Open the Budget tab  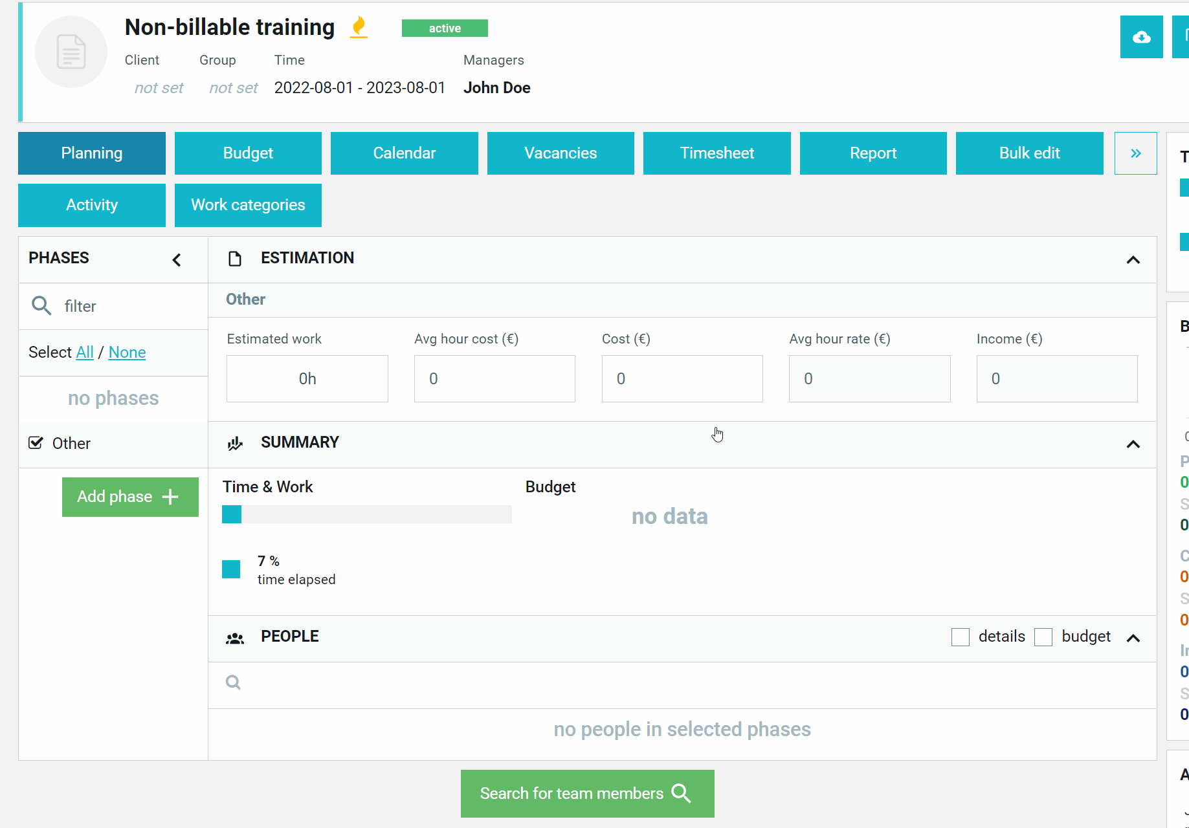click(248, 153)
